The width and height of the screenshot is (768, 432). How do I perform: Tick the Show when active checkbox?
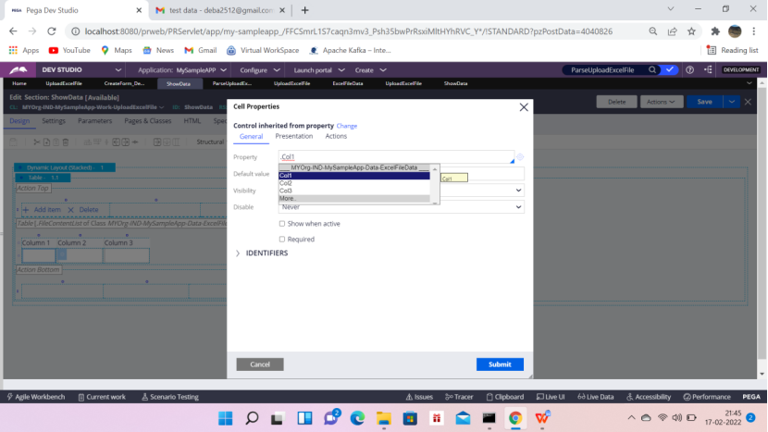point(282,224)
